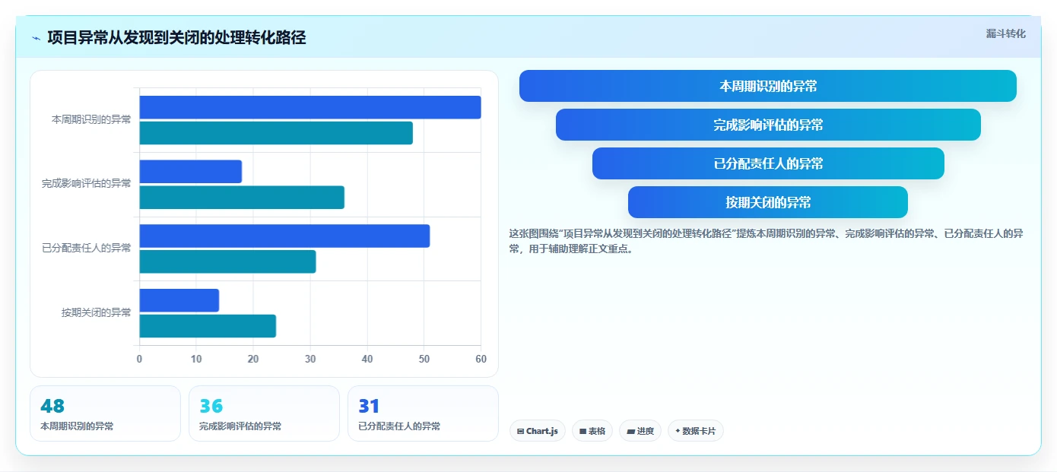Select the 表格 tag chip
This screenshot has width=1057, height=472.
(592, 431)
